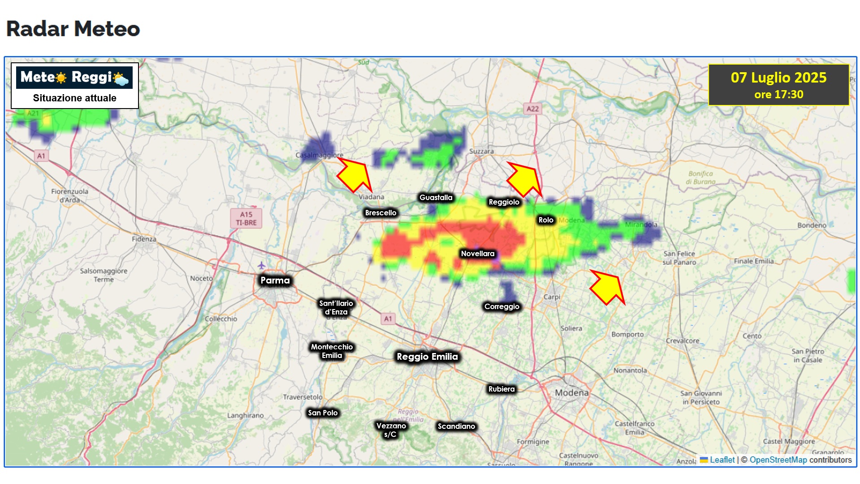This screenshot has height=484, width=860.
Task: Click the Meteo Reggio logo
Action: coord(74,77)
